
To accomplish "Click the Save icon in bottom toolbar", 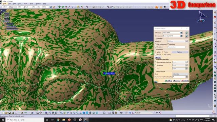I will [9, 113].
